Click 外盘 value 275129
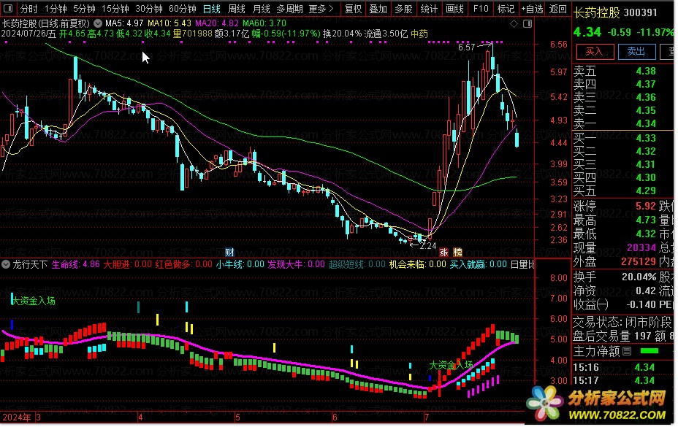The height and width of the screenshot is (427, 678). [x=639, y=261]
